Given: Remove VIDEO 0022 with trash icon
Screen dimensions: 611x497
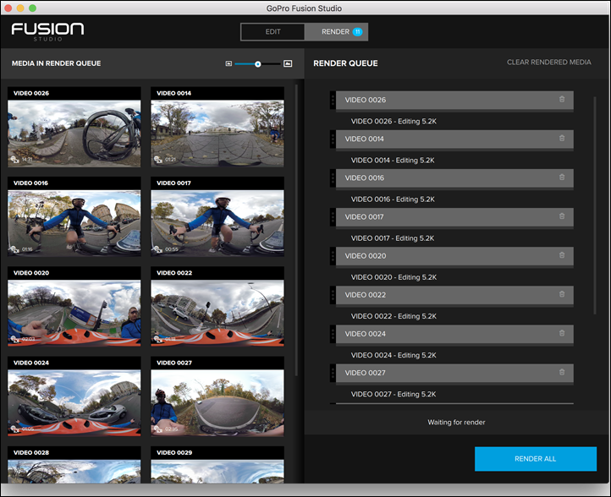Looking at the screenshot, I should (562, 294).
